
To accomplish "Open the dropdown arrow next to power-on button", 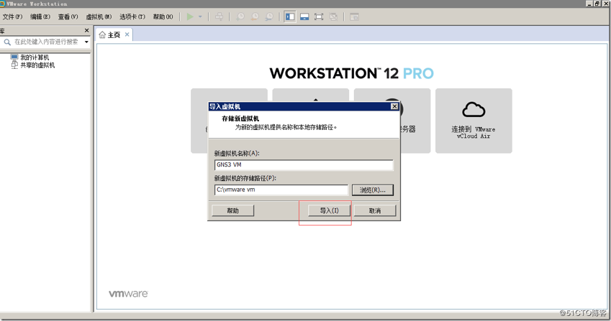I will pyautogui.click(x=200, y=17).
